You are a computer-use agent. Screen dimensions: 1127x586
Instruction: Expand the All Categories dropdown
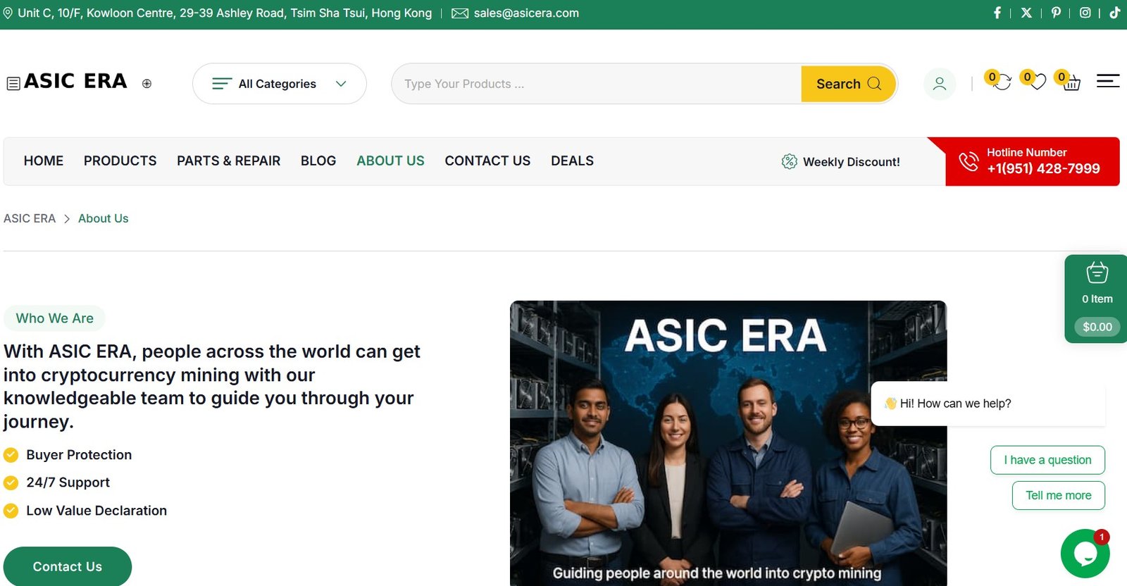pyautogui.click(x=280, y=84)
